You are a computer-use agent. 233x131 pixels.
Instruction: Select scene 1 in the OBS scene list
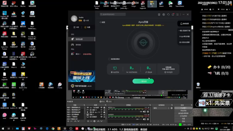[75, 107]
